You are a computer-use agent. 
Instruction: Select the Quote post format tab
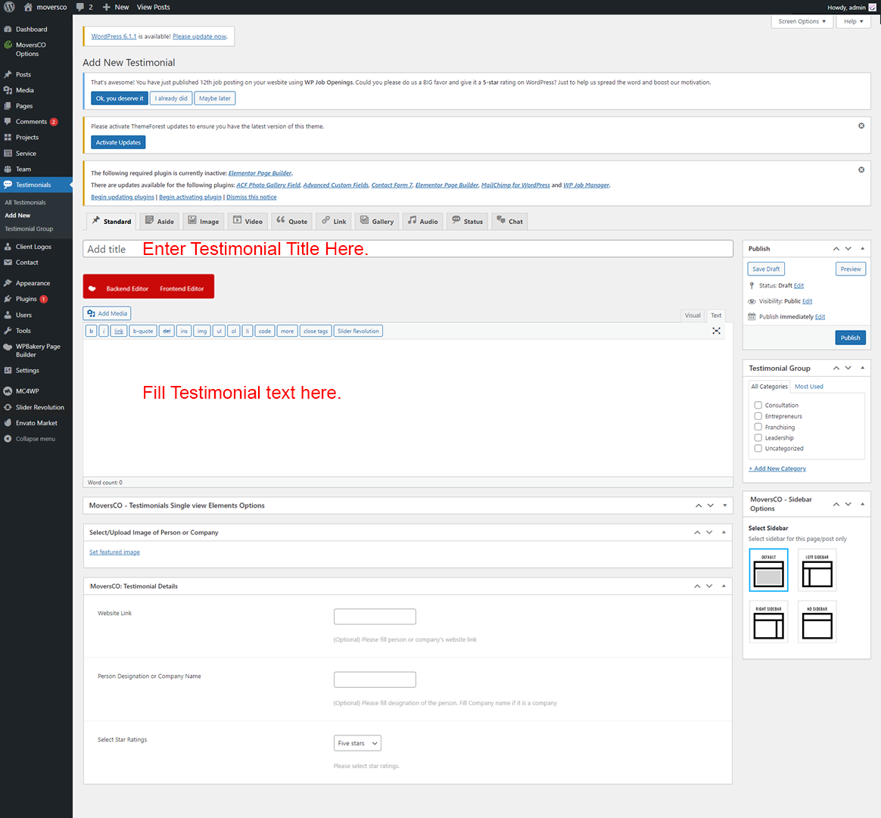[x=291, y=221]
